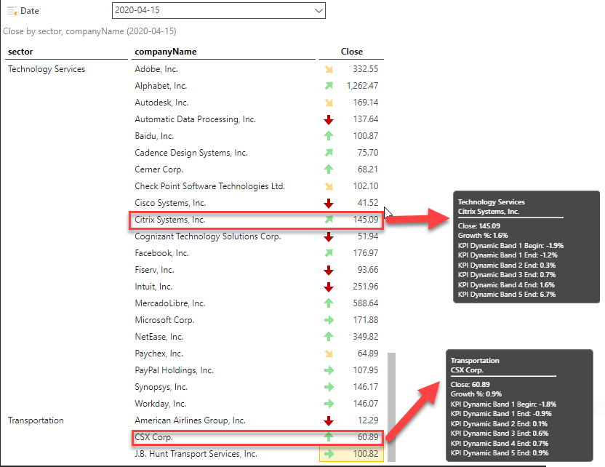
Task: Click the right arrow for Workday, Inc.
Action: (329, 404)
